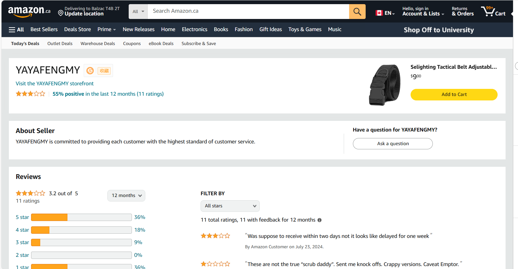
Task: Select eBook Deals tab
Action: [161, 44]
